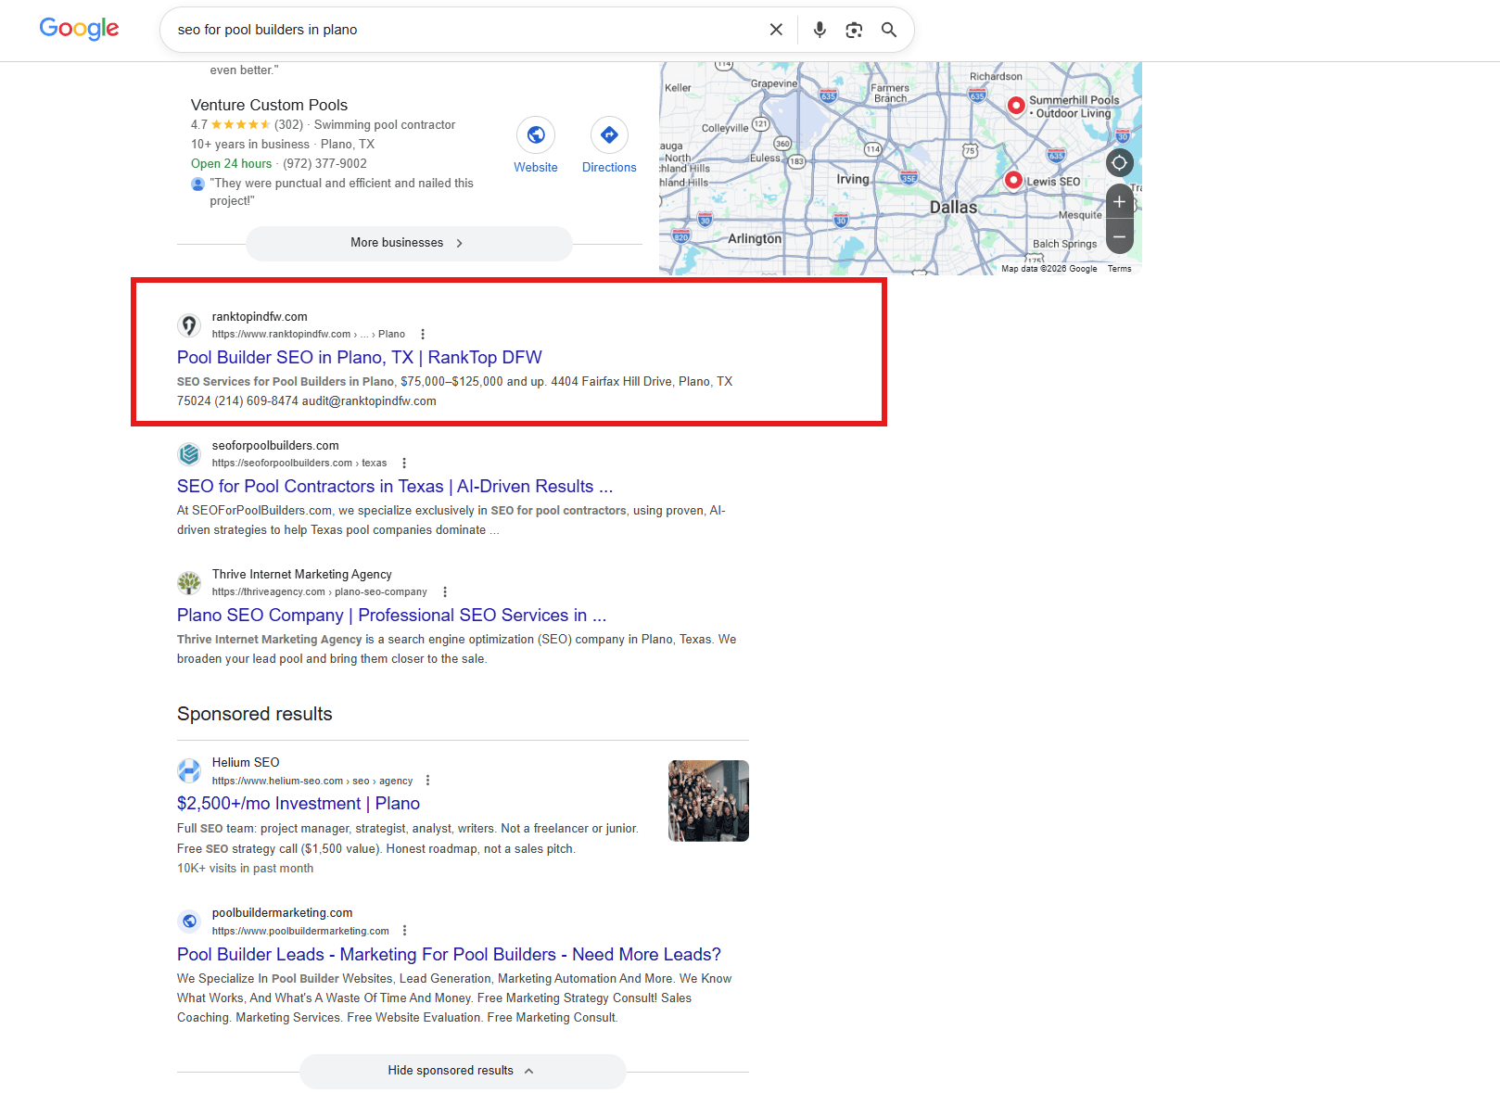Expand the More businesses button

pos(409,243)
